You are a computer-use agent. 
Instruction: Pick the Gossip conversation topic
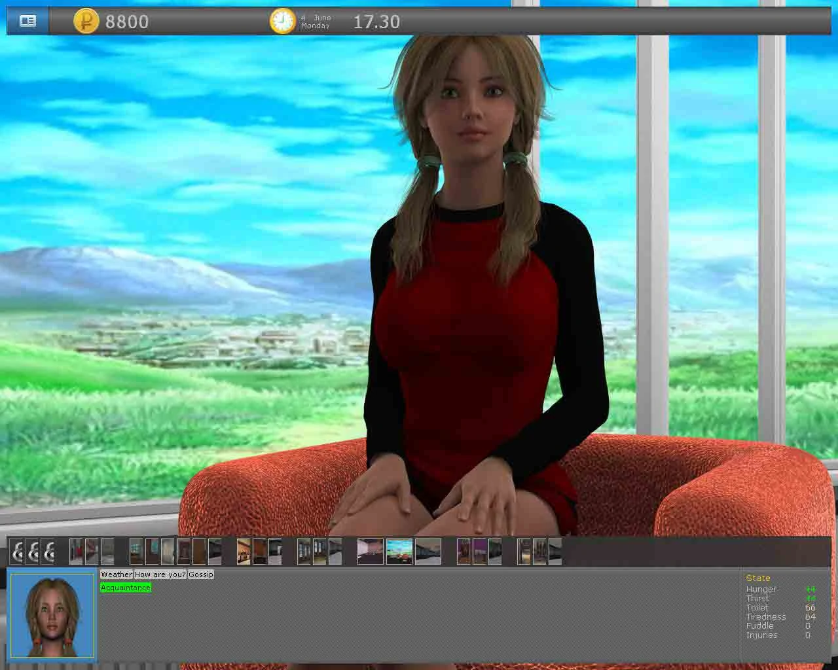pos(201,574)
